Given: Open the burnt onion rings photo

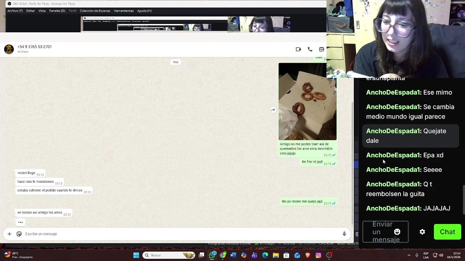Looking at the screenshot, I should [x=307, y=101].
